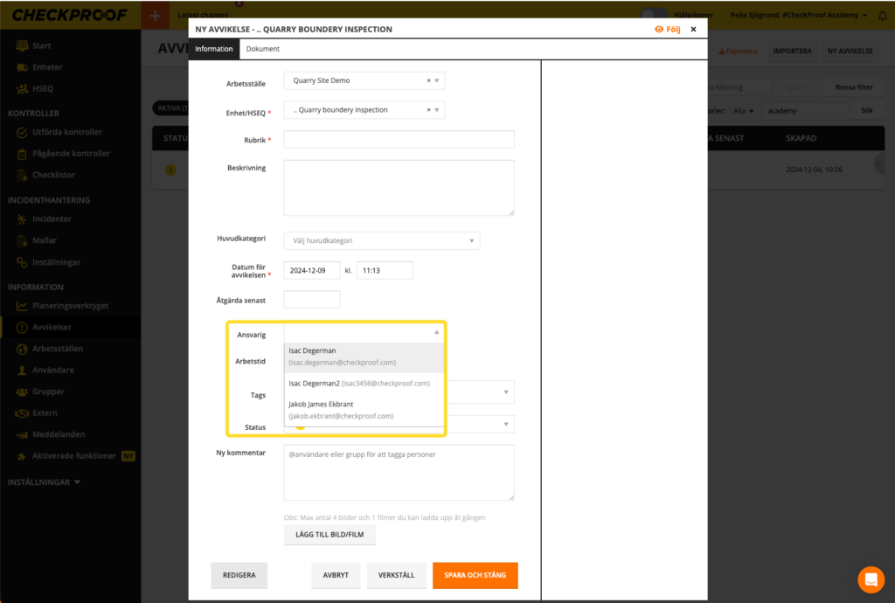
Task: Open Checklistor in the sidebar menu
Action: pyautogui.click(x=52, y=175)
